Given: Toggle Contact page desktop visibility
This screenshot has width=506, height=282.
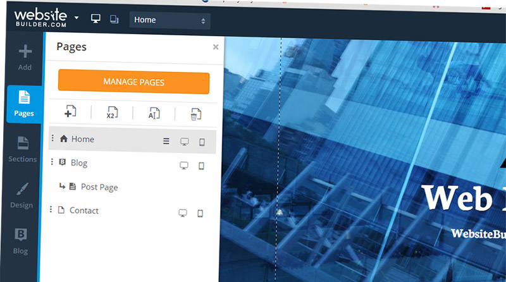Looking at the screenshot, I should pyautogui.click(x=183, y=213).
